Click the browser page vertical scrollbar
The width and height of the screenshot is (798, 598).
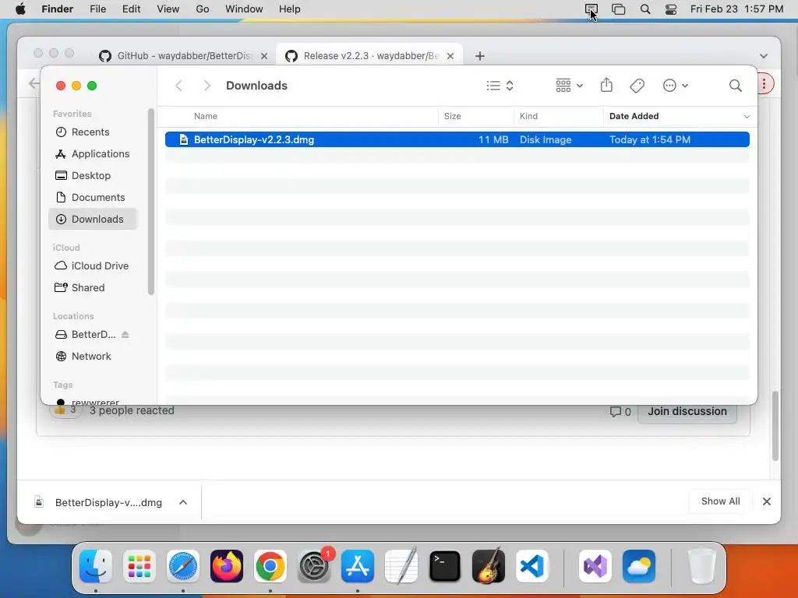(775, 426)
